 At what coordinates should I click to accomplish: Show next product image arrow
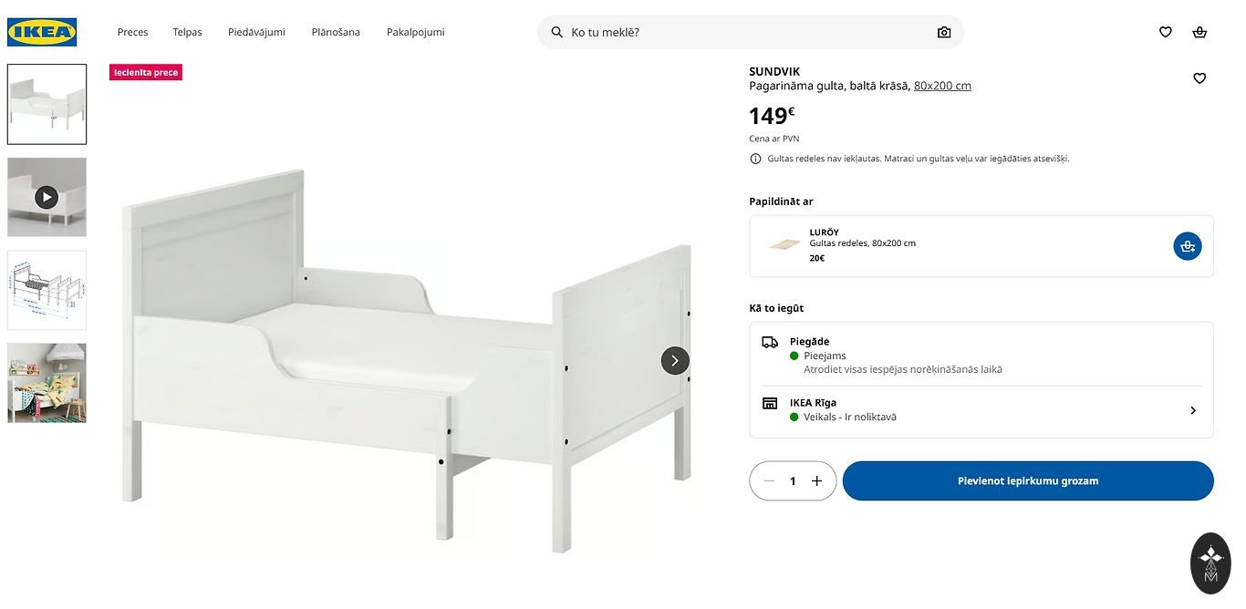coord(675,360)
